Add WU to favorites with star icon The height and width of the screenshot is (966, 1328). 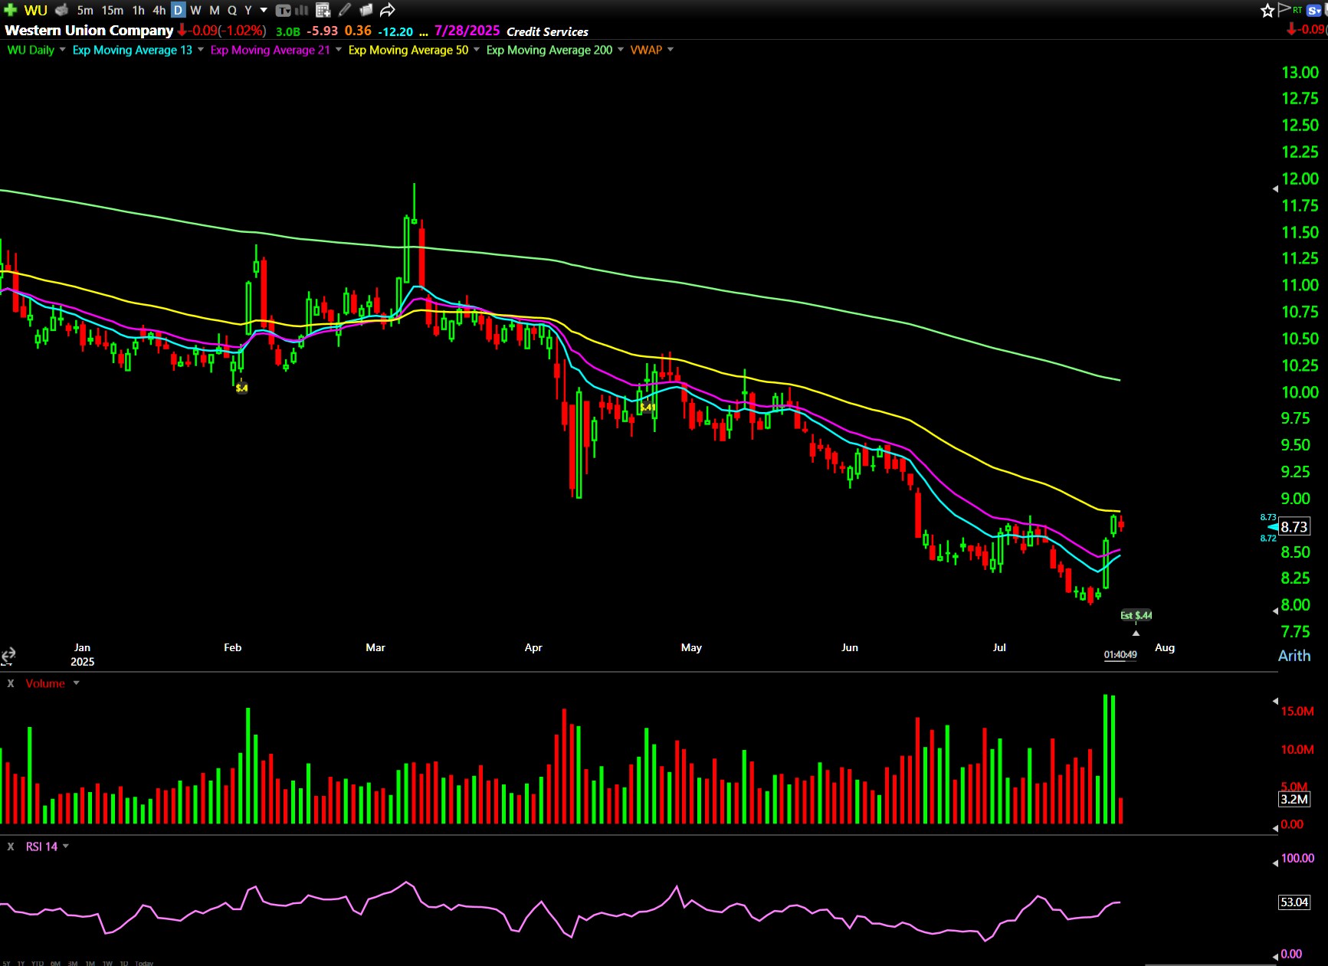tap(1267, 10)
